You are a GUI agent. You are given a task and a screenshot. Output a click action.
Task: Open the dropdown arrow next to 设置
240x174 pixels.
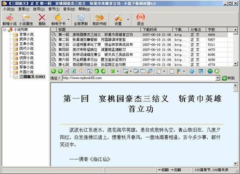(128, 20)
